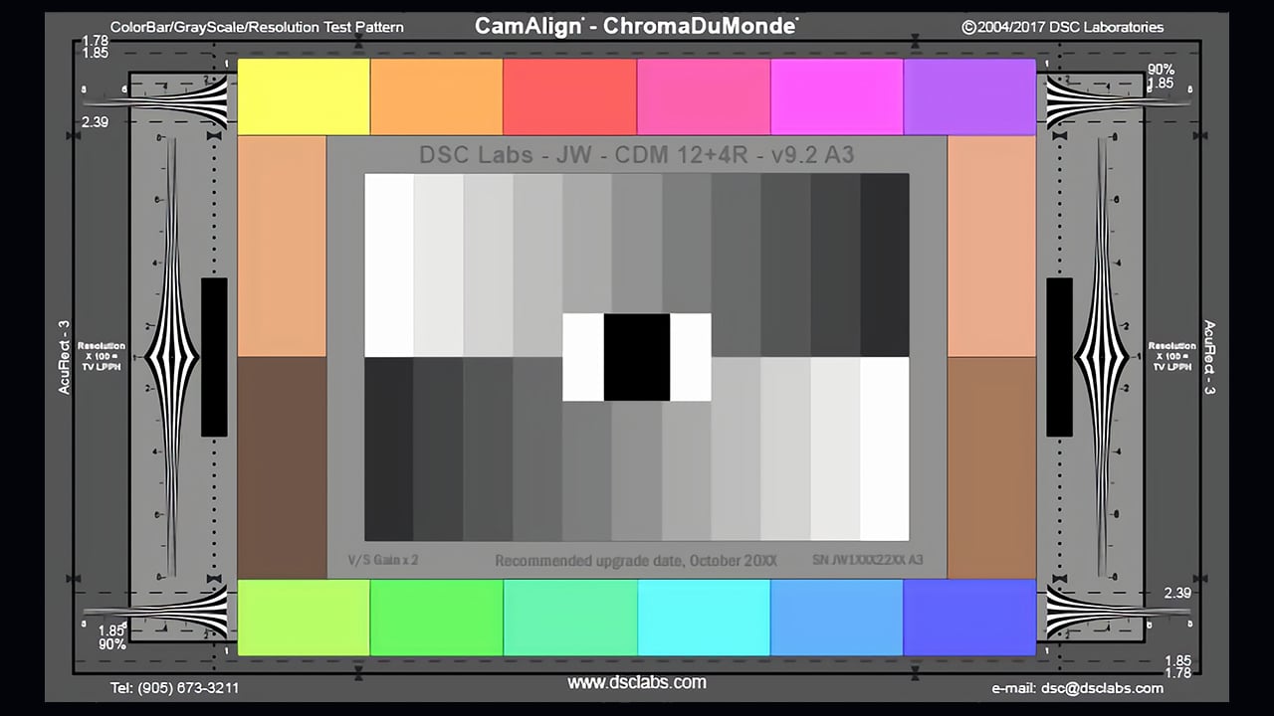This screenshot has width=1274, height=716.
Task: Click the white patch beside the central black box
Action: pos(582,357)
